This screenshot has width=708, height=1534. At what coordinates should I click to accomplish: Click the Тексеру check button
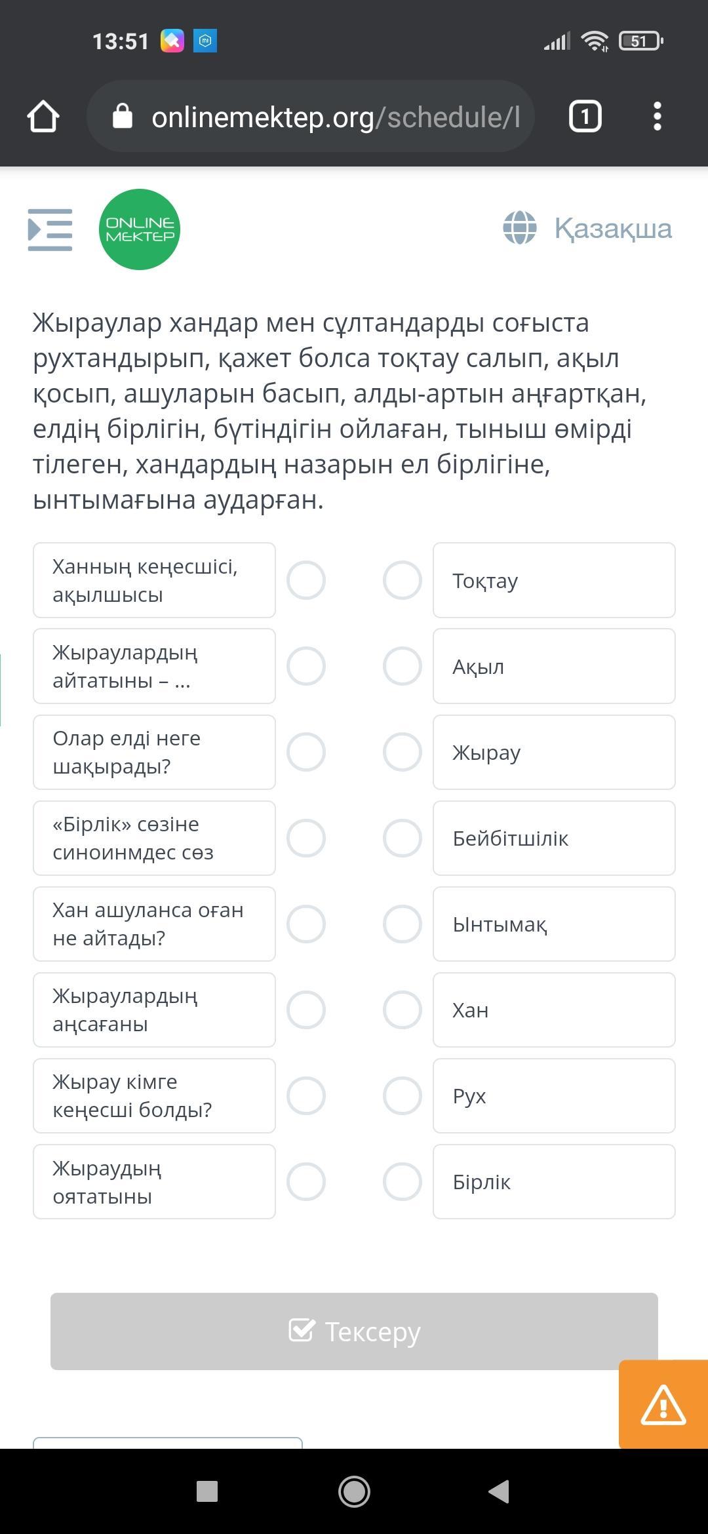354,1331
